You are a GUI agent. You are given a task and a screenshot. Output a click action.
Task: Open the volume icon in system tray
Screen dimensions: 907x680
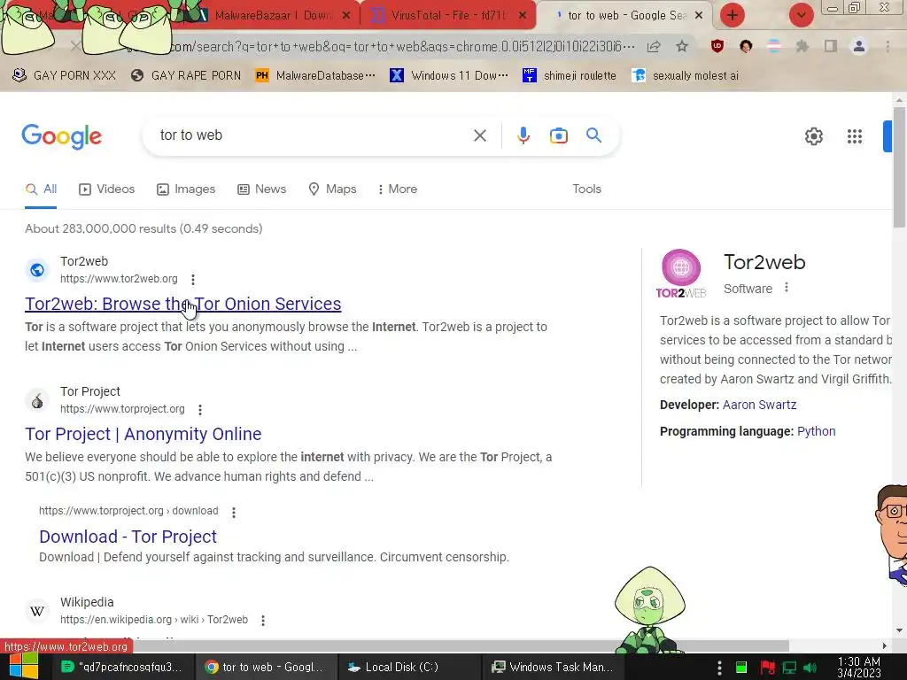point(810,668)
